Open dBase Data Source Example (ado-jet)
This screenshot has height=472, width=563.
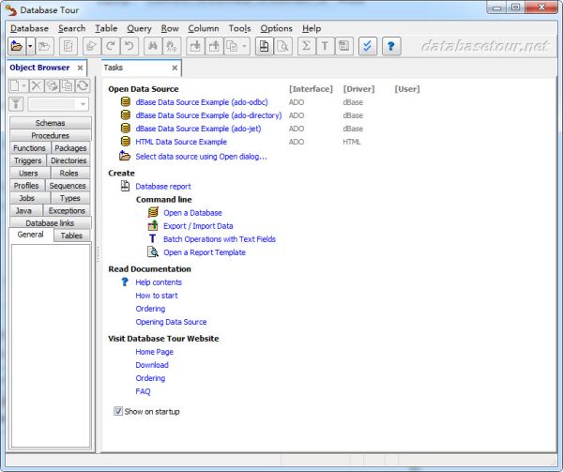(198, 129)
